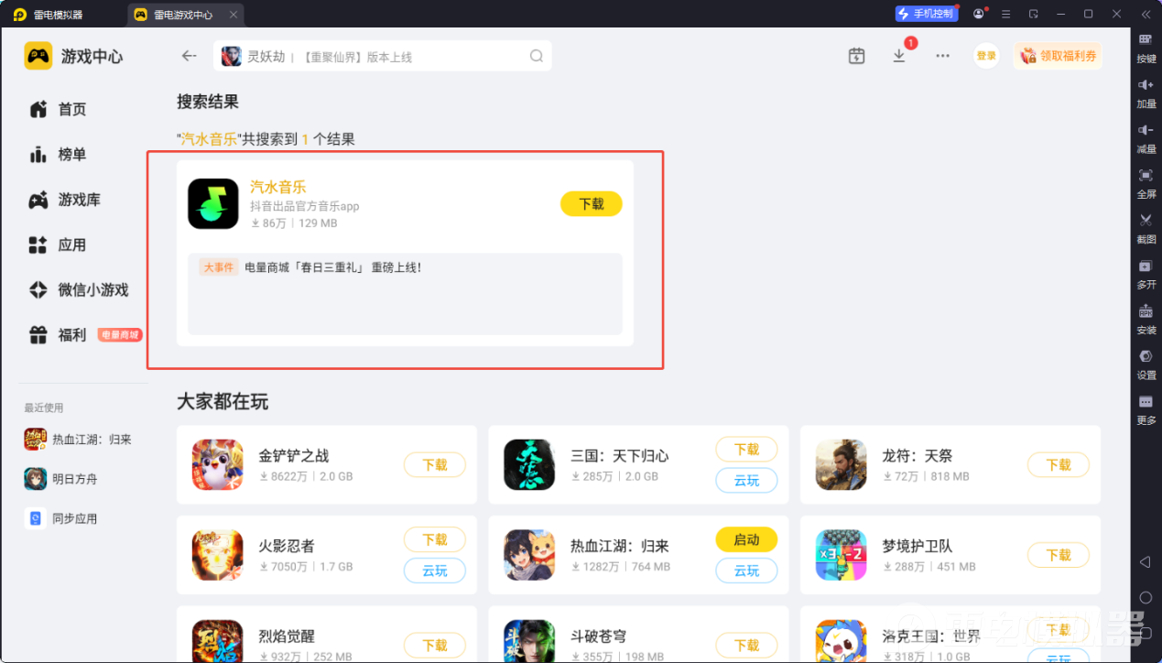Download 汽水音乐 app

coord(592,204)
